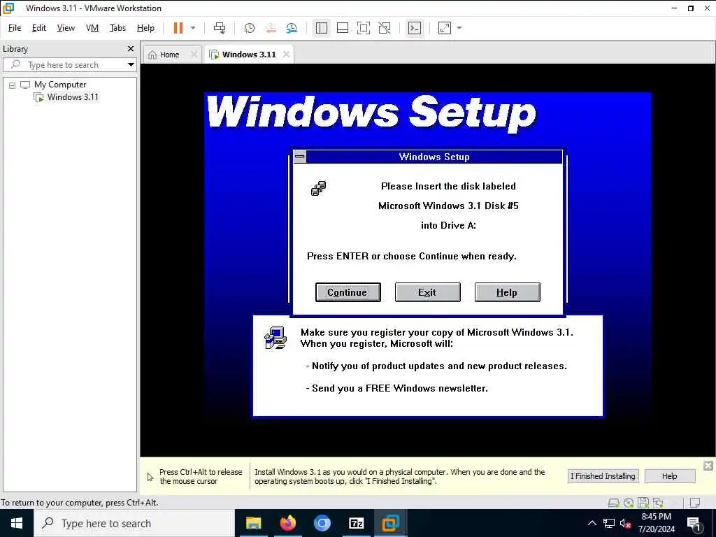Click Exit in Windows Setup dialog
The height and width of the screenshot is (537, 716).
[427, 292]
